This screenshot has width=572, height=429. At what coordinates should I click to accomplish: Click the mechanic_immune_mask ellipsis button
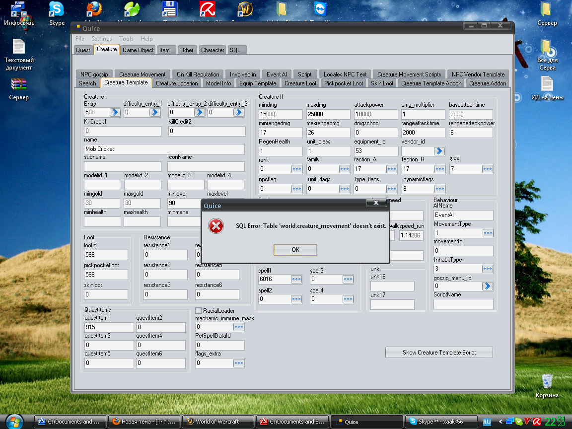[238, 327]
